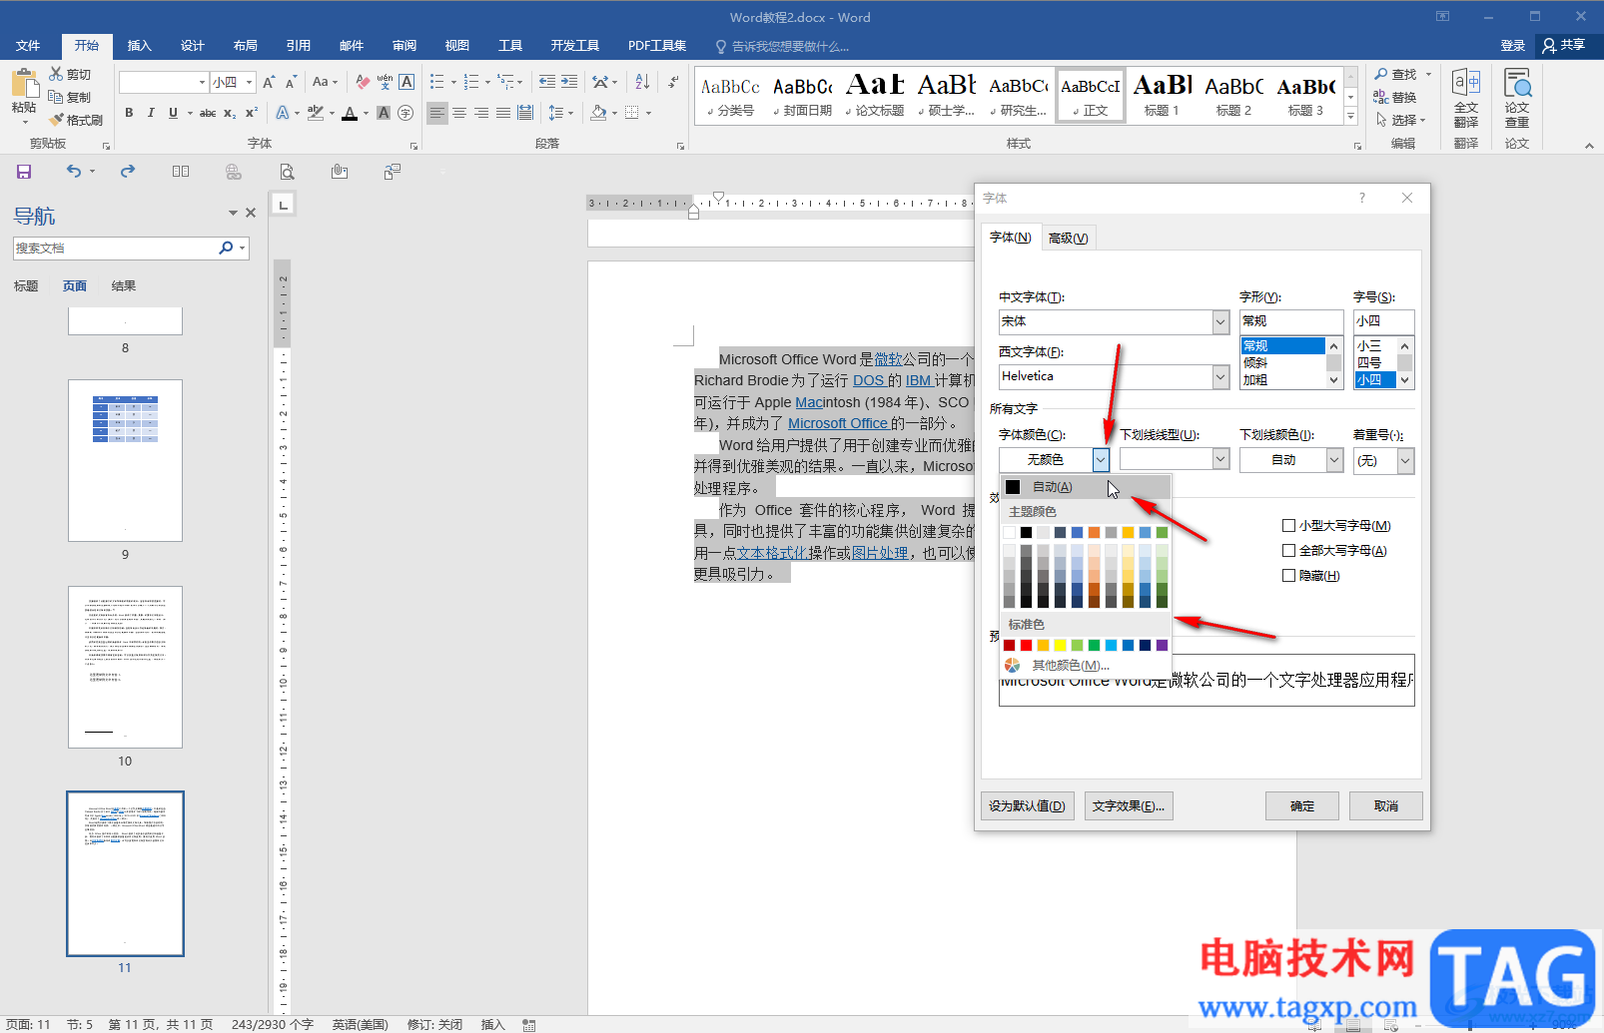Open the font color dropdown arrow
Screen dimensions: 1604x1033
1101,460
